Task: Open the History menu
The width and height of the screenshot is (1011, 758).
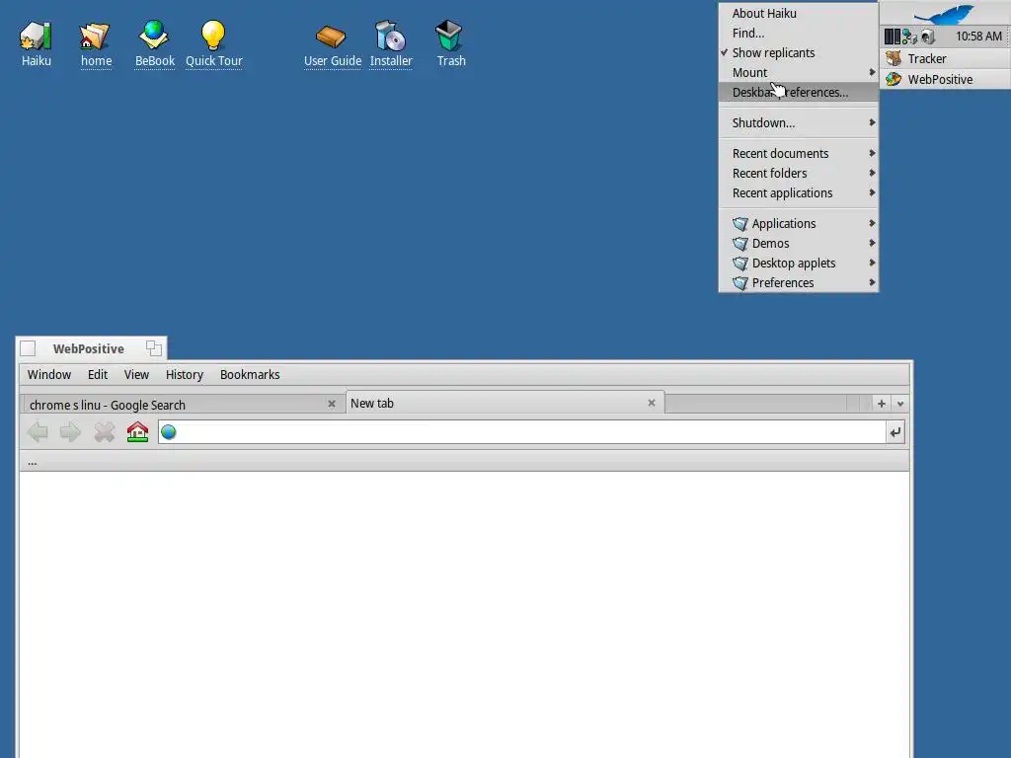Action: (185, 374)
